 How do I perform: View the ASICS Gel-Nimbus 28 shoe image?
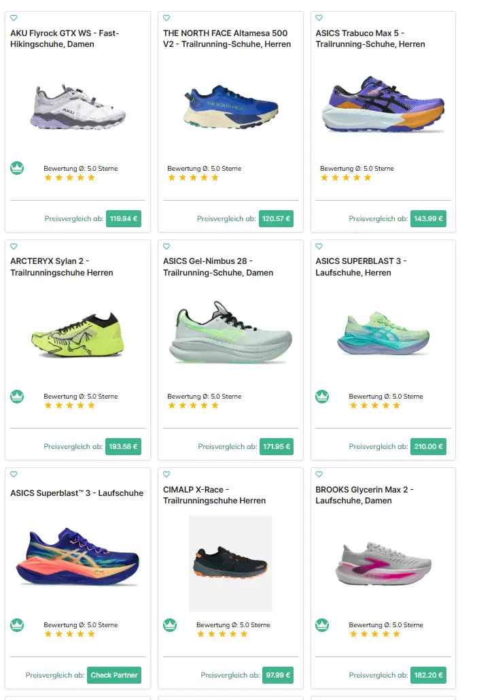(230, 333)
